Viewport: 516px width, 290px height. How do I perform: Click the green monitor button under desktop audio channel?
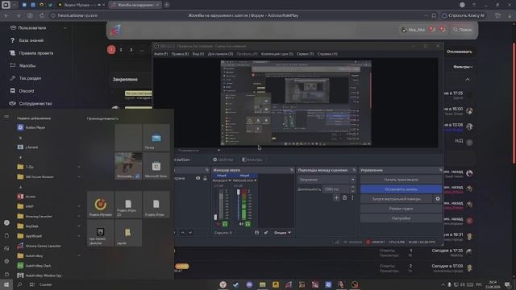248,224
